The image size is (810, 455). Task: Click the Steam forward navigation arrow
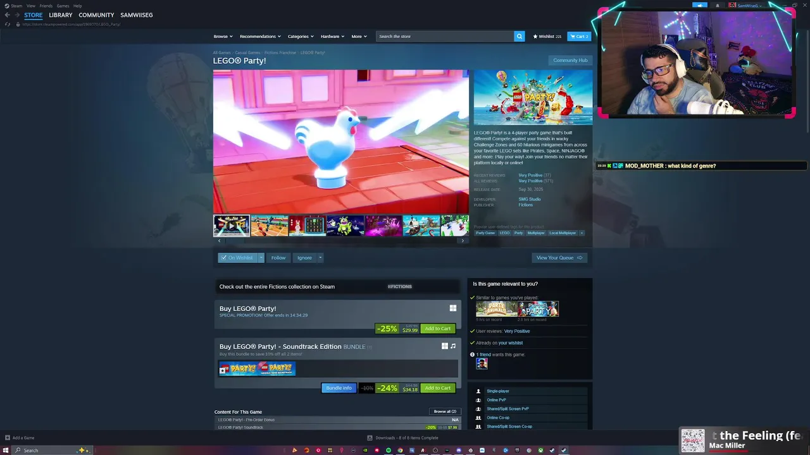[x=16, y=15]
